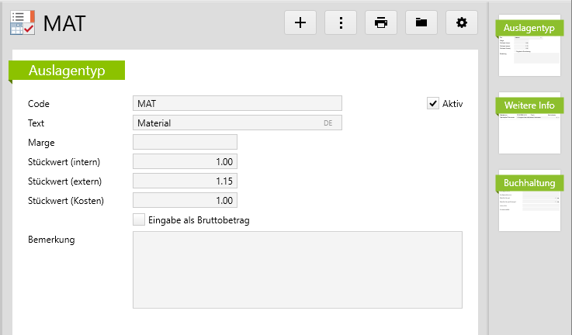Click the Stückwert (Kosten) input field
The width and height of the screenshot is (572, 335).
(x=185, y=200)
